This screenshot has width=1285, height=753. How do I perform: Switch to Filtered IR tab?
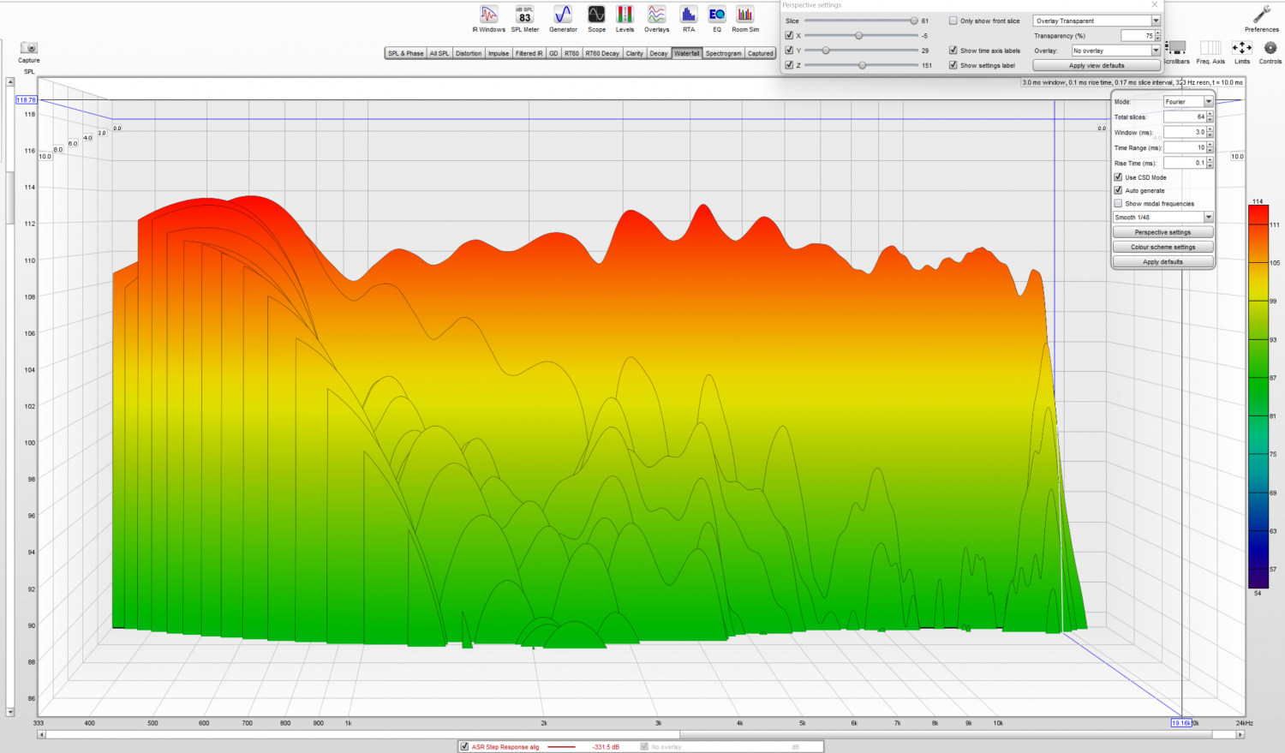click(x=529, y=53)
